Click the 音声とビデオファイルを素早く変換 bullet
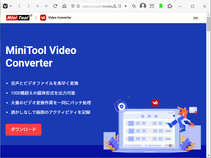 pos(45,83)
